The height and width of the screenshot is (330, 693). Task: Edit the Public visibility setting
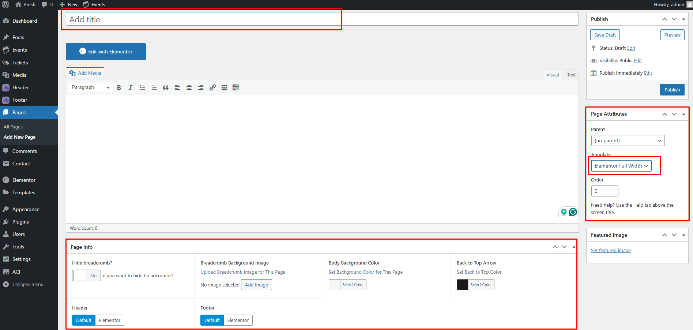pos(638,60)
